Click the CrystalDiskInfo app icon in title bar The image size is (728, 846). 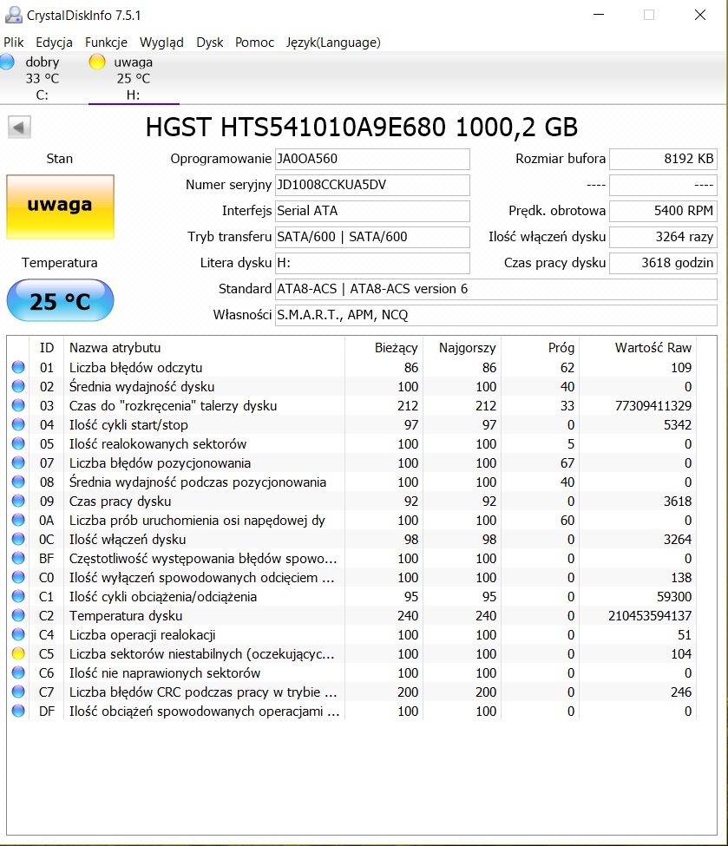[x=14, y=15]
